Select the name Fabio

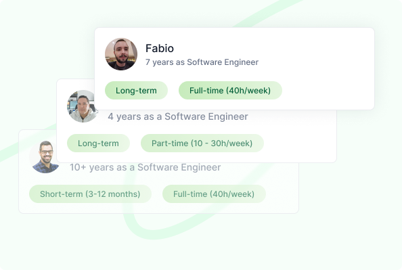(160, 48)
